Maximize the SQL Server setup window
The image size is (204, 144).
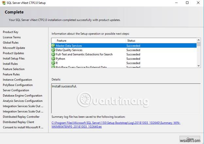[x=187, y=3]
